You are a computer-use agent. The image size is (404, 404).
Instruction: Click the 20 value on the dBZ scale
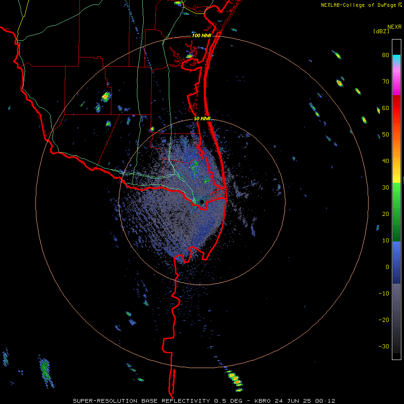coord(386,214)
